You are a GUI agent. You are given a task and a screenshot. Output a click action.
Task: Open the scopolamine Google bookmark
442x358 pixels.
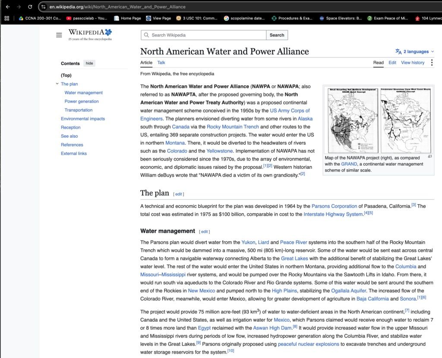pyautogui.click(x=244, y=18)
